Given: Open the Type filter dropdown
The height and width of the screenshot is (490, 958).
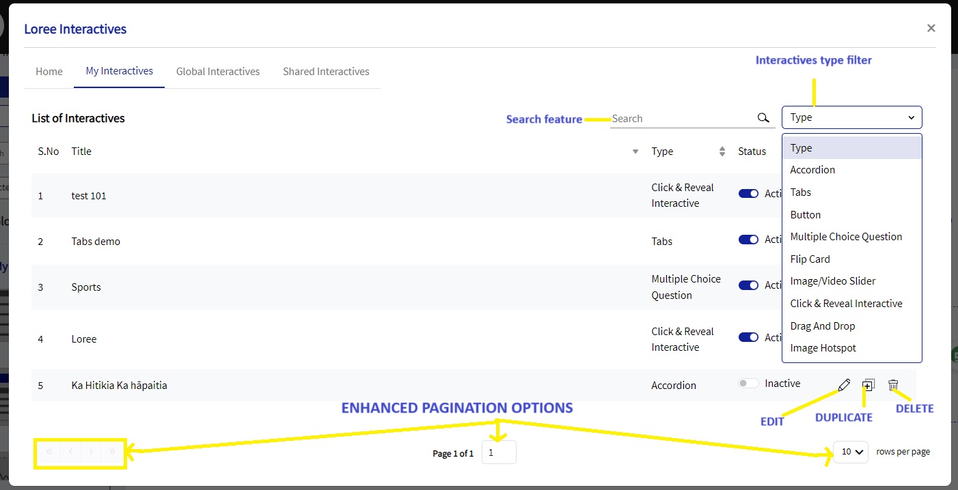Looking at the screenshot, I should [x=852, y=117].
